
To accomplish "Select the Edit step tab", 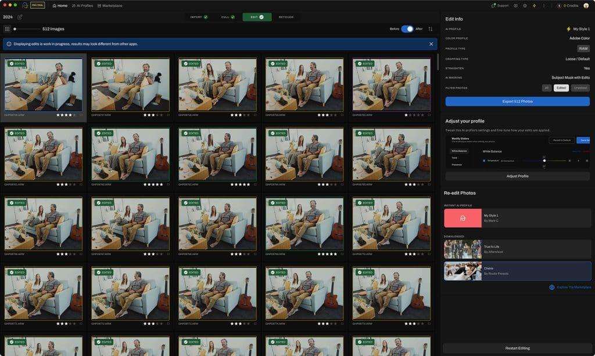I will (257, 17).
